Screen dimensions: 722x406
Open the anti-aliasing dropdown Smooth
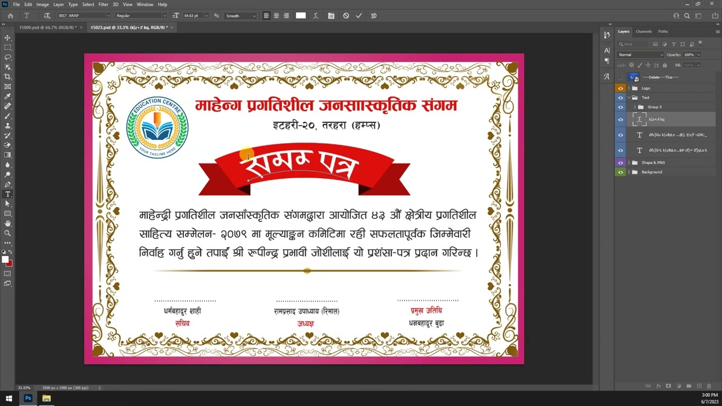[241, 16]
